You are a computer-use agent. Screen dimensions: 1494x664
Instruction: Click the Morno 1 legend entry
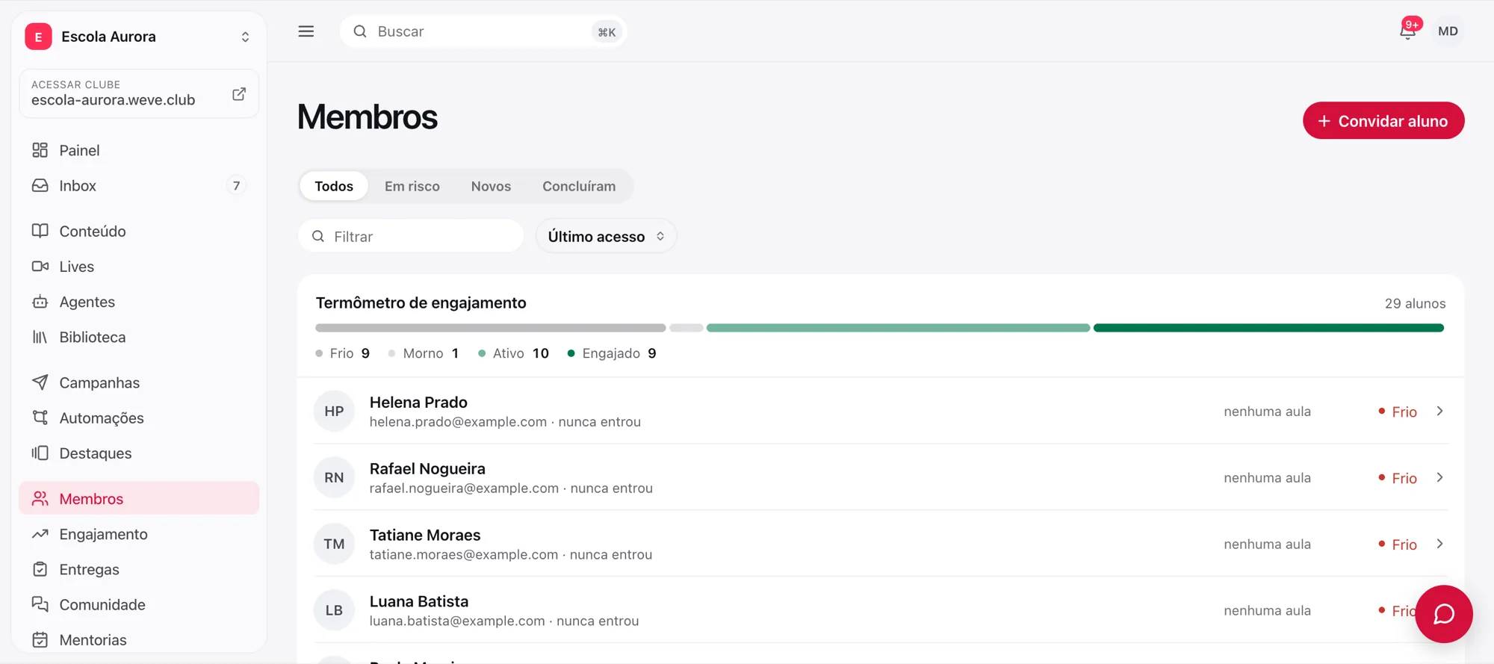424,353
